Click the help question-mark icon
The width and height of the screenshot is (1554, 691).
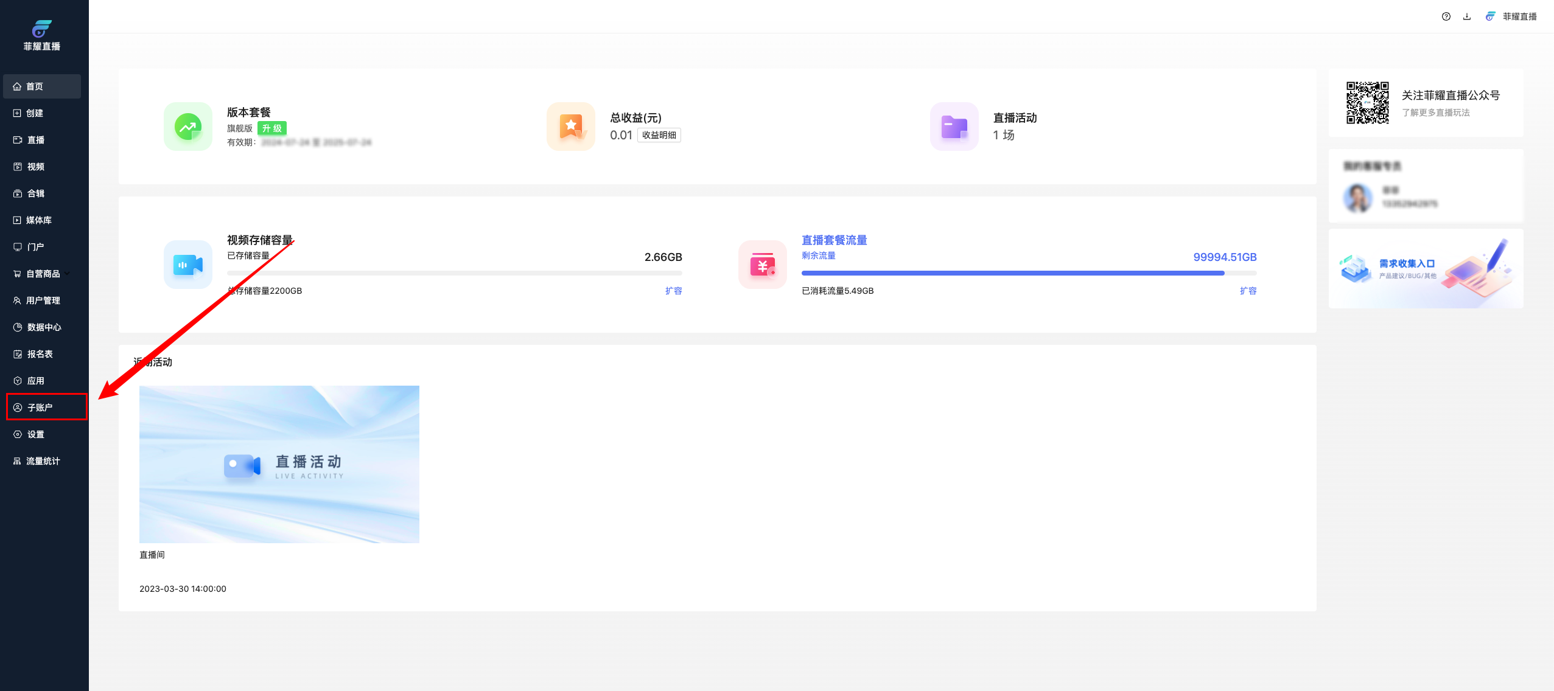1446,16
